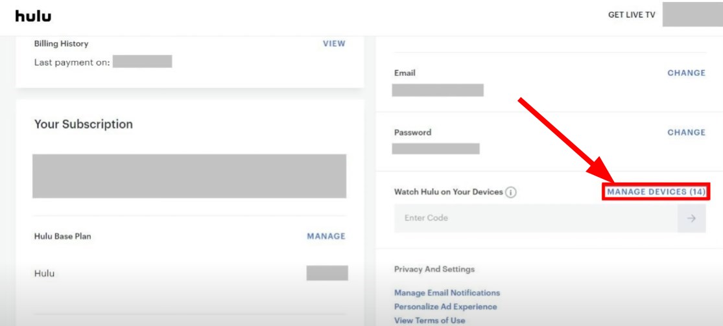Open Manage Email Notifications
Viewport: 723px width, 326px height.
click(447, 293)
